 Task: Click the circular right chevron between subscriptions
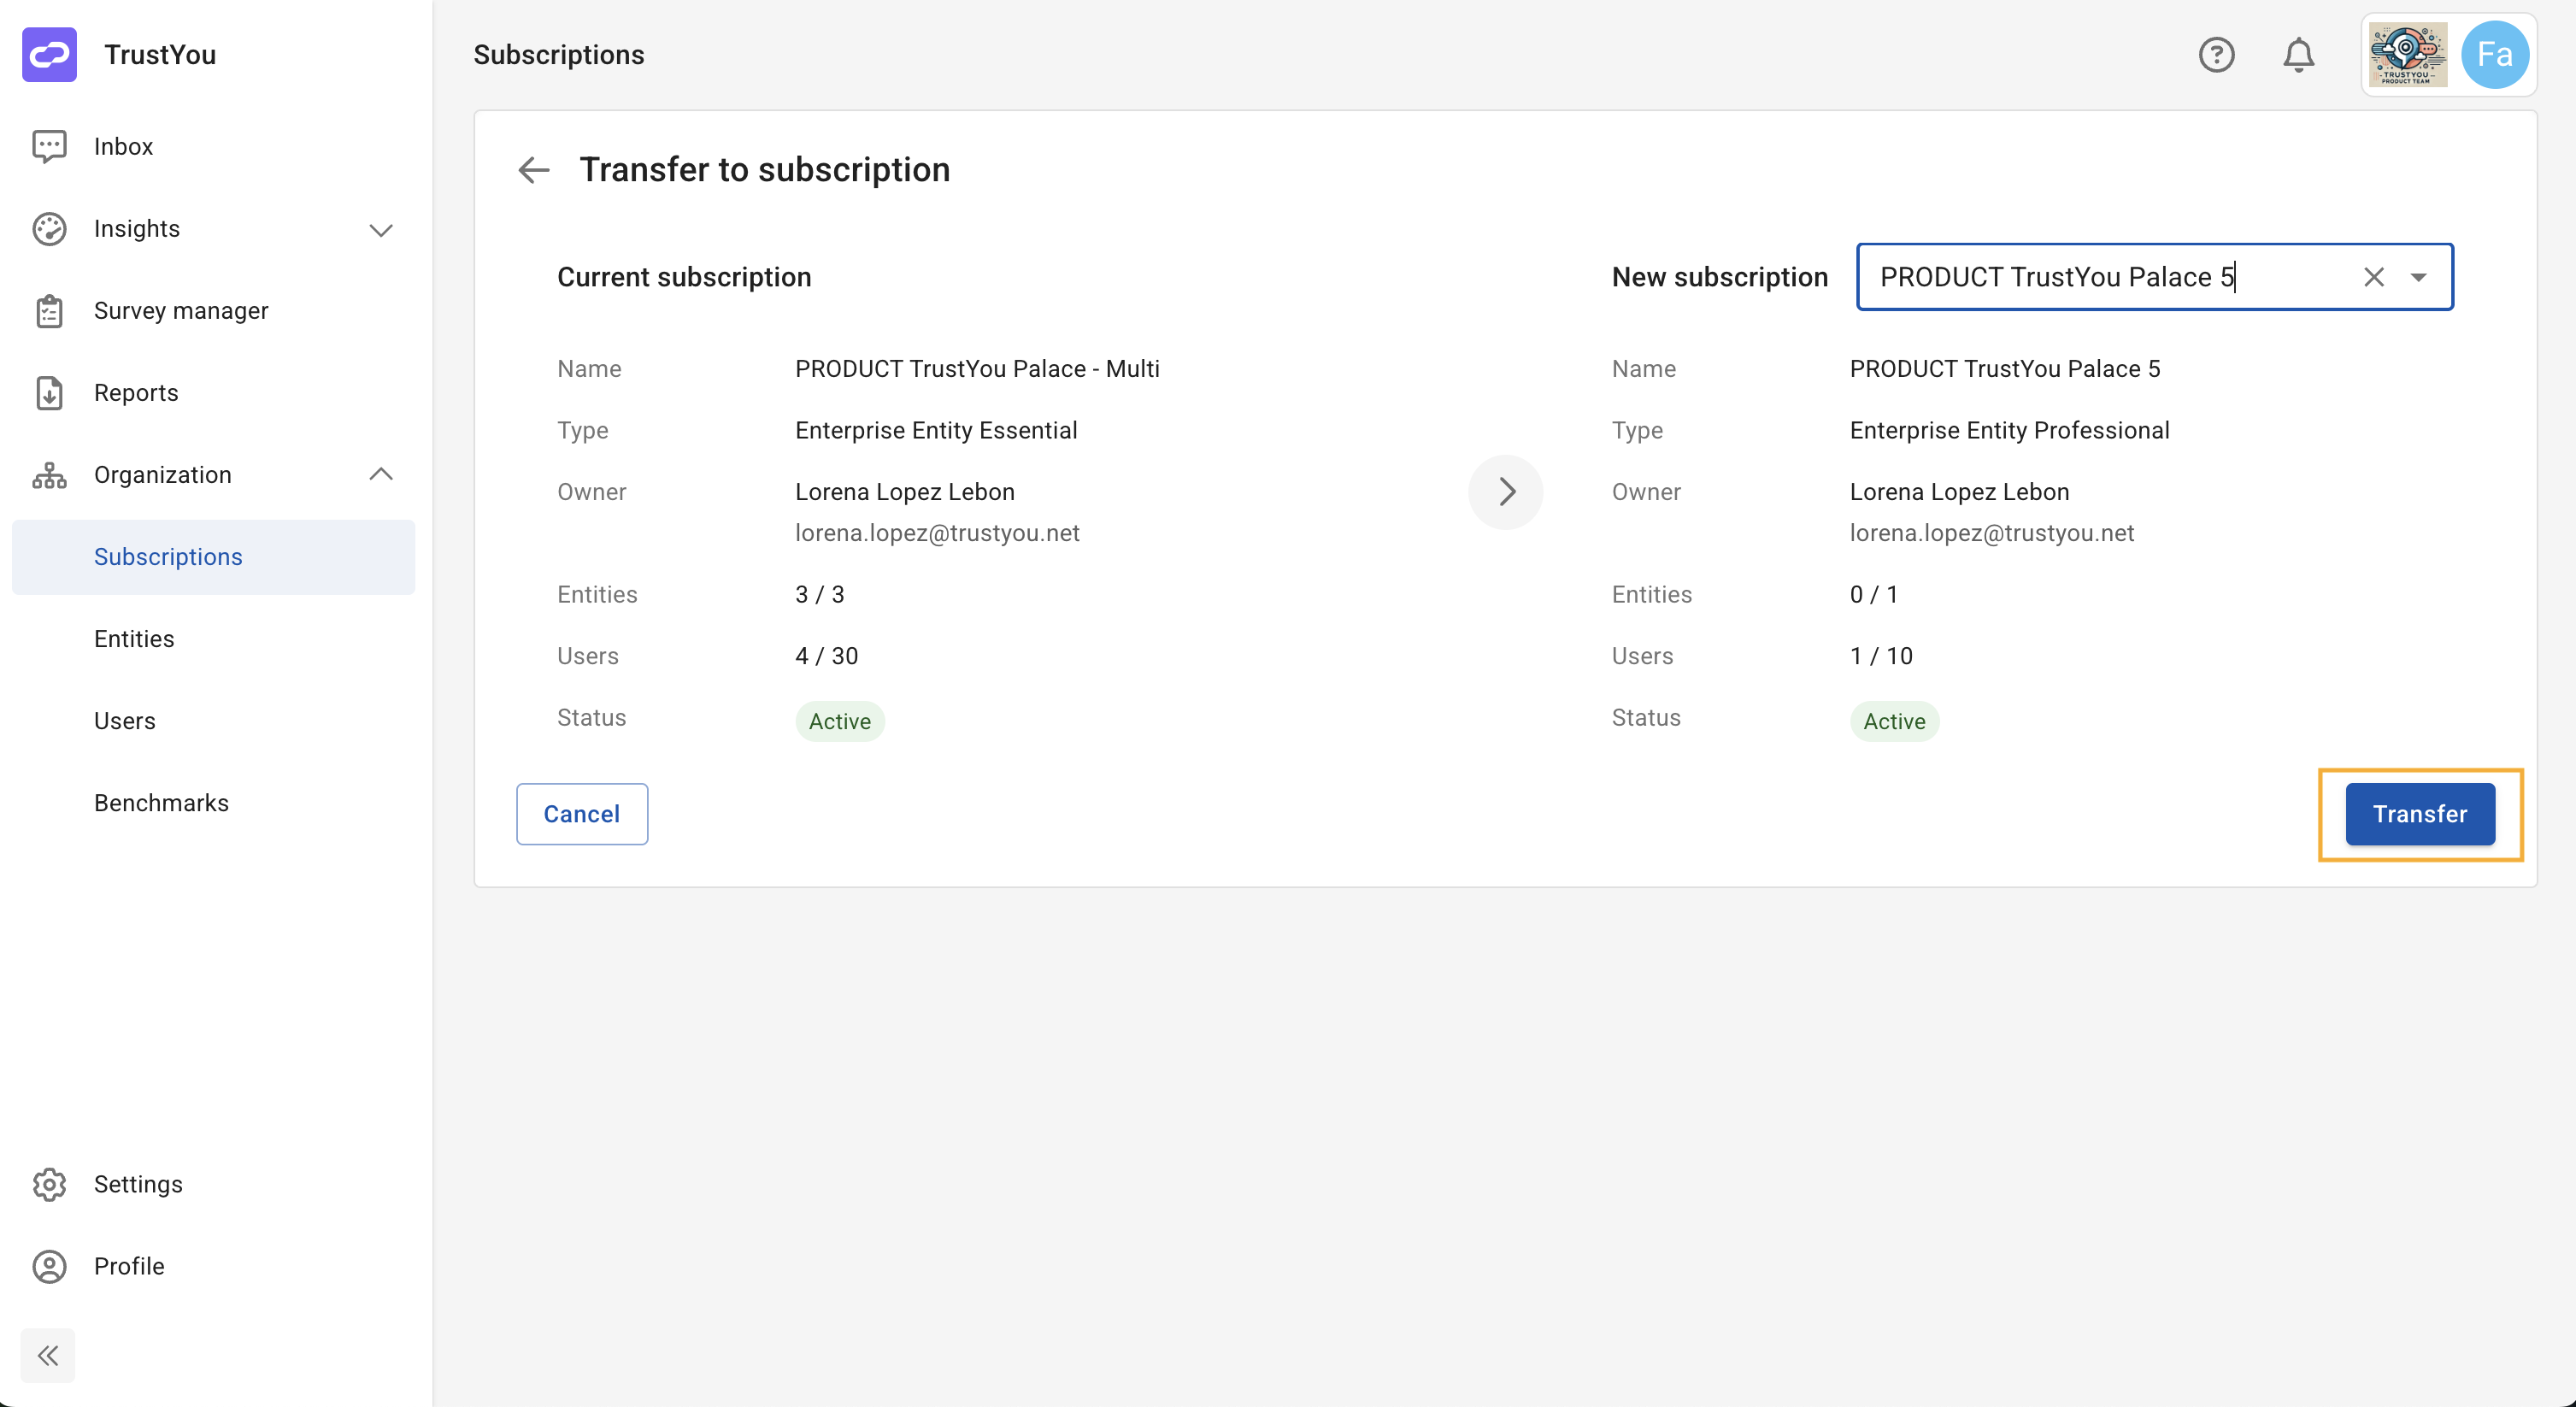pyautogui.click(x=1505, y=492)
